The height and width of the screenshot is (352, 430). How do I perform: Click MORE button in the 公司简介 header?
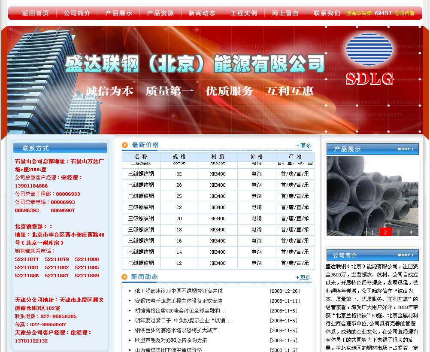point(406,255)
